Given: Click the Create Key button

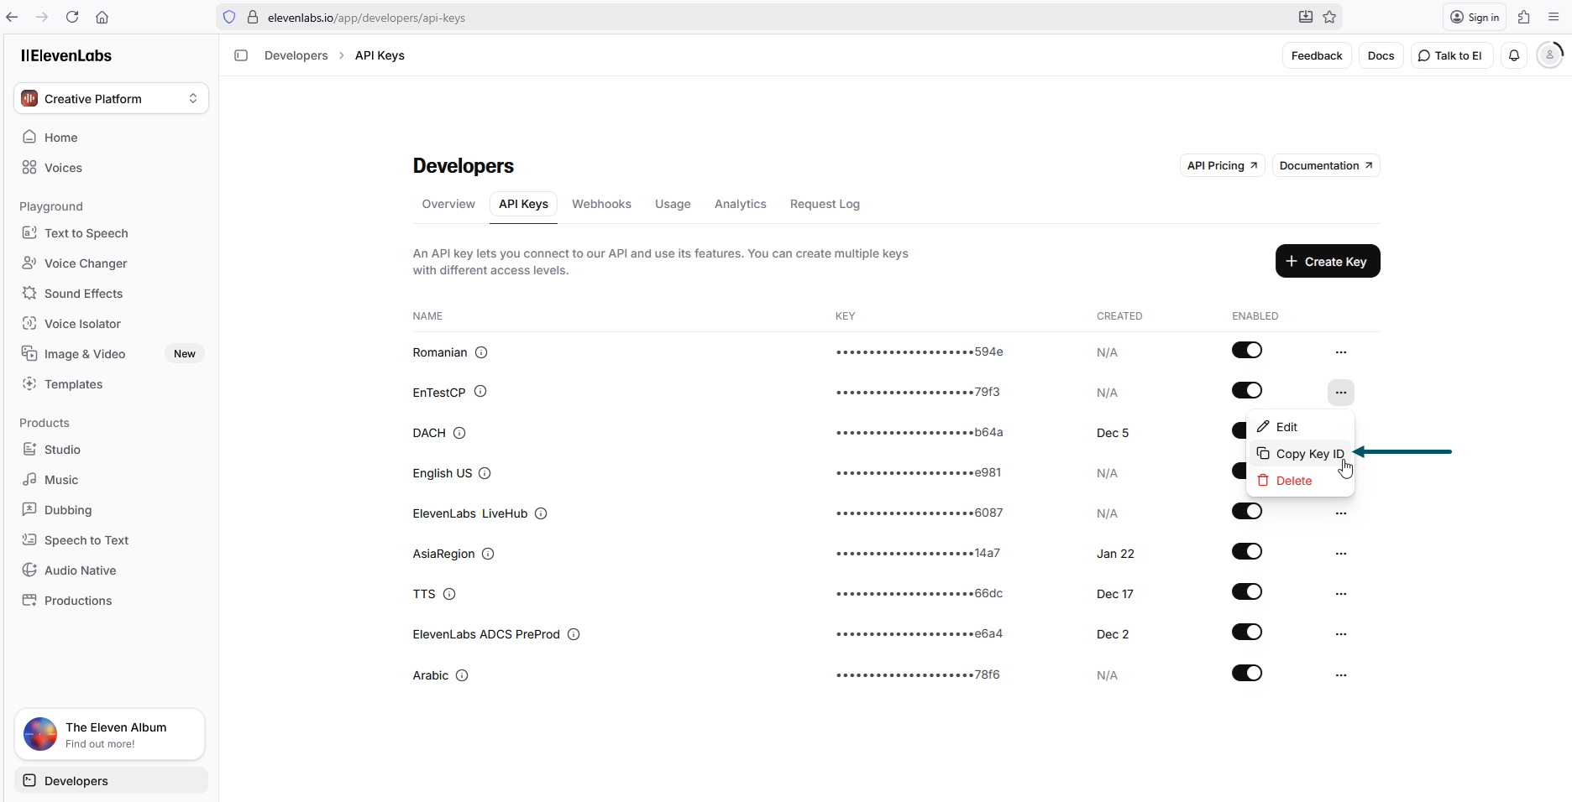Looking at the screenshot, I should [x=1327, y=262].
